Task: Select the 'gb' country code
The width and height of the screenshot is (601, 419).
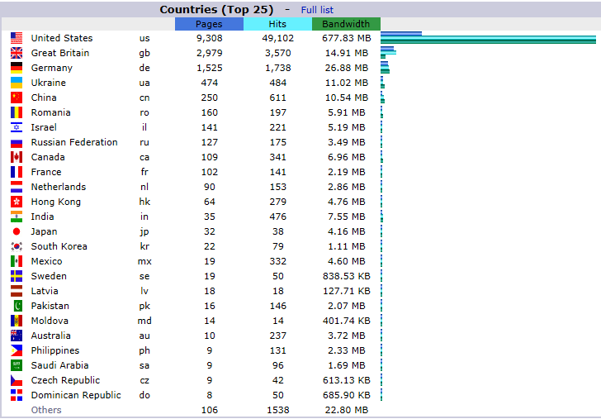Action: pyautogui.click(x=144, y=54)
